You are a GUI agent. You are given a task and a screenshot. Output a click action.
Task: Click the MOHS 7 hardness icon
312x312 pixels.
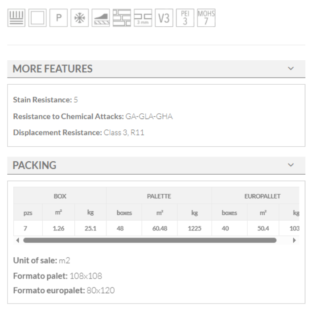tap(206, 18)
